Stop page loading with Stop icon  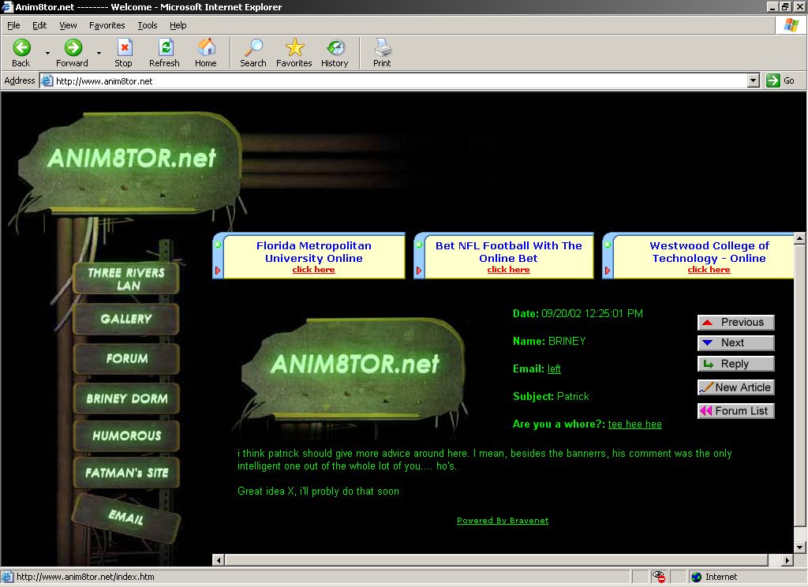[x=124, y=47]
